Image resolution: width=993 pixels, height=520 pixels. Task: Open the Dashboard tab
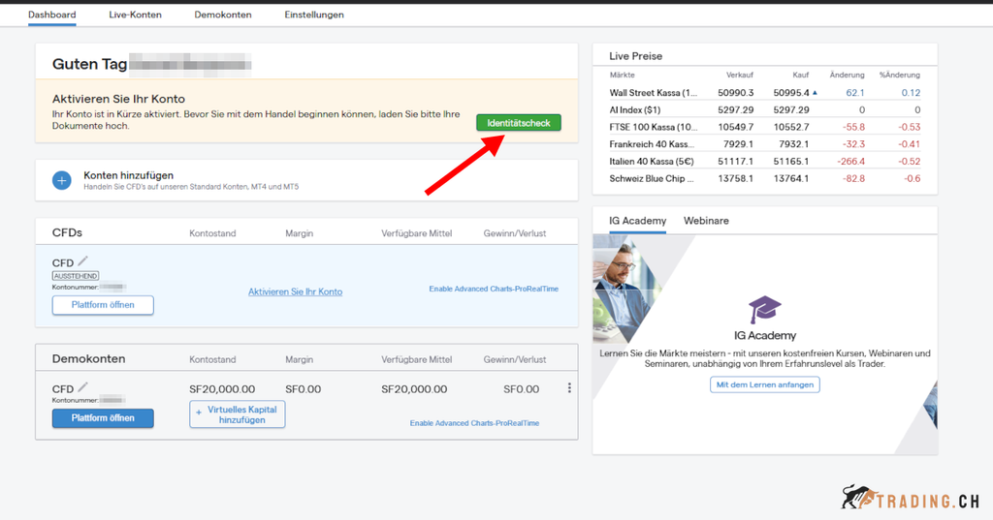[52, 15]
